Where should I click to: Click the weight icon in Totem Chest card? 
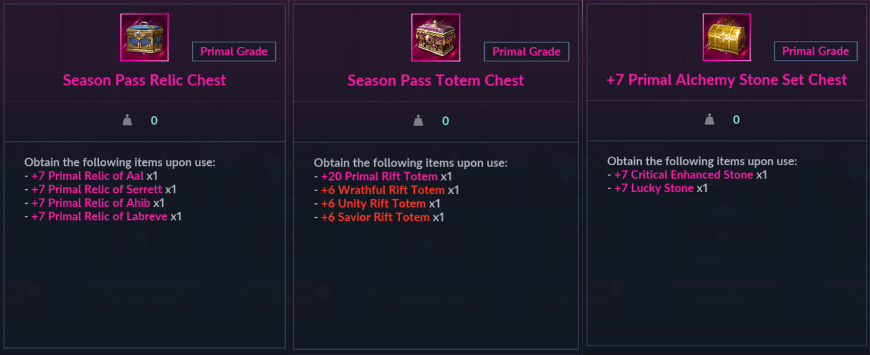click(418, 121)
